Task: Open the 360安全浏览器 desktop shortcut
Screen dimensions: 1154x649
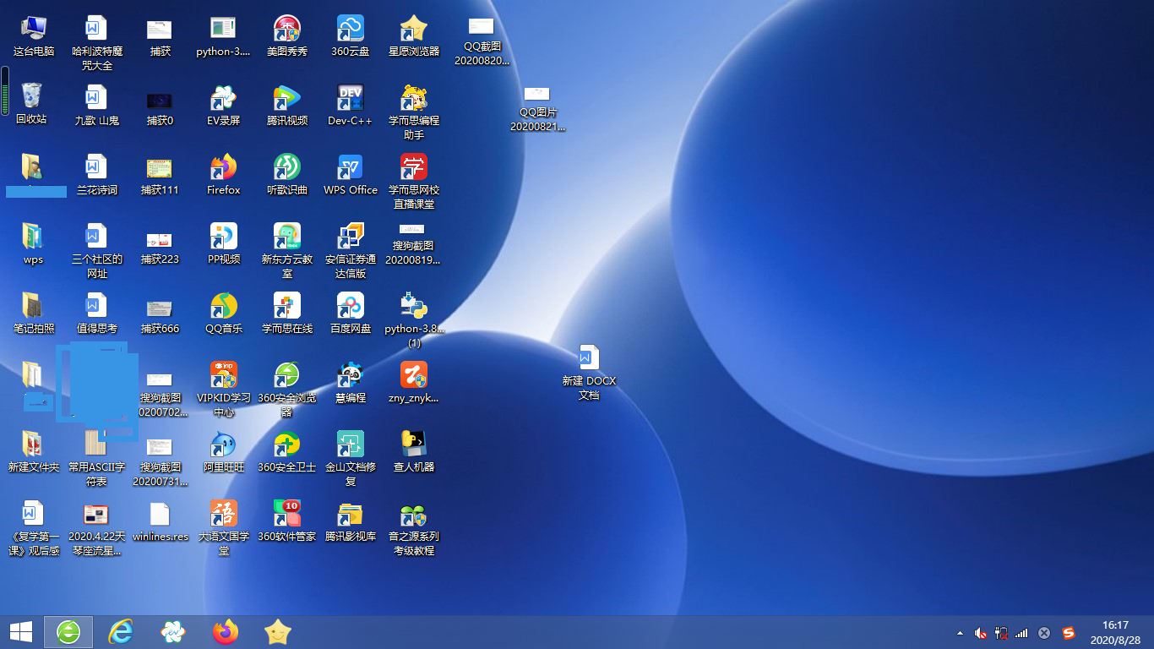Action: [x=287, y=390]
